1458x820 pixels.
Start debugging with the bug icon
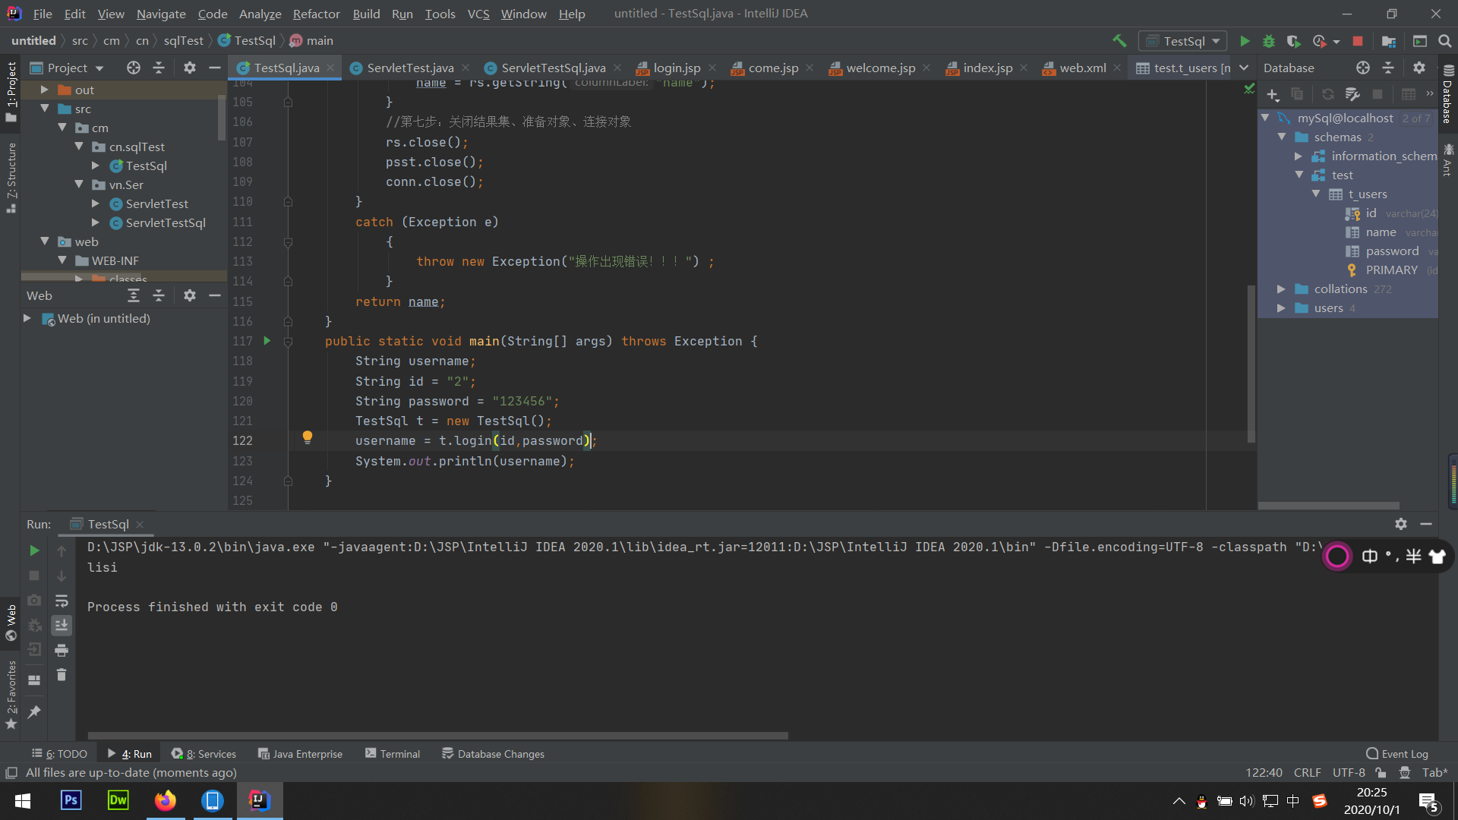1269,41
